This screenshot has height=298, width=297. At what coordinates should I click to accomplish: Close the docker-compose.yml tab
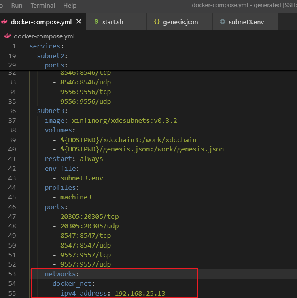pos(79,22)
